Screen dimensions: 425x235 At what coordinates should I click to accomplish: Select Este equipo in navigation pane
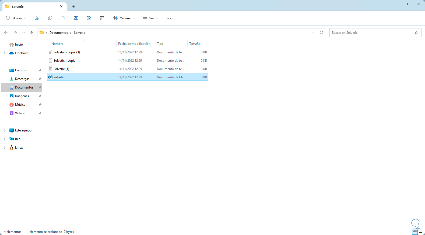click(x=23, y=130)
